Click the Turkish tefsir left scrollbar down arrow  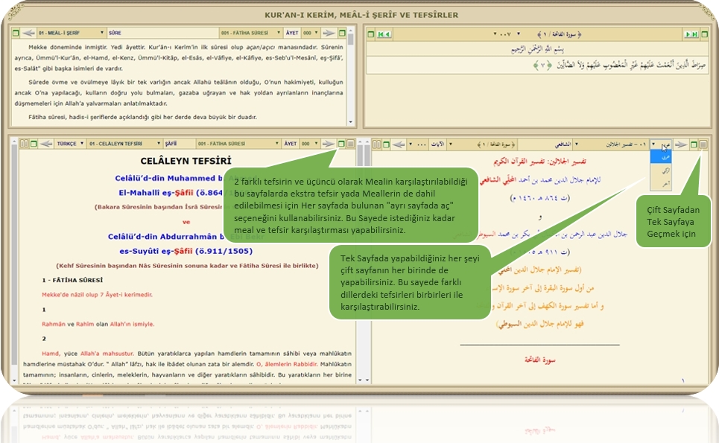tap(14, 380)
